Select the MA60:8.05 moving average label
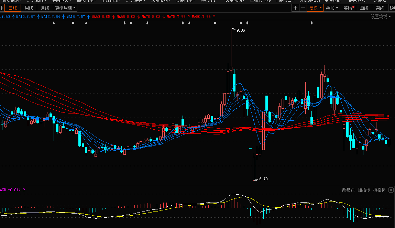This screenshot has width=395, height=228. click(101, 17)
